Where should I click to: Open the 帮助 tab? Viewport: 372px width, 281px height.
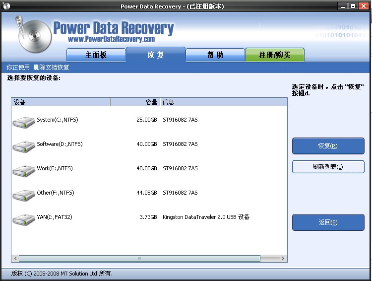[215, 55]
